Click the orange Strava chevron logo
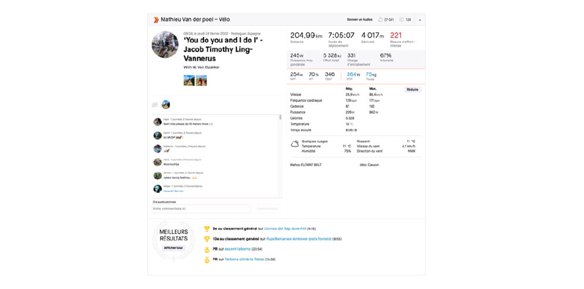Screen dimensions: 584x289 coord(156,20)
